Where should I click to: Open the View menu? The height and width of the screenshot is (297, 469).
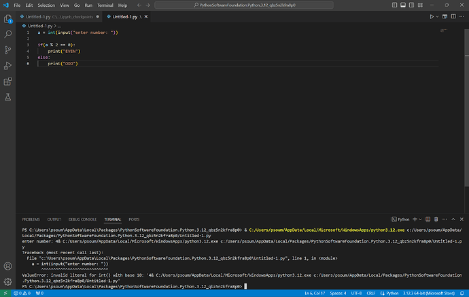tap(65, 5)
